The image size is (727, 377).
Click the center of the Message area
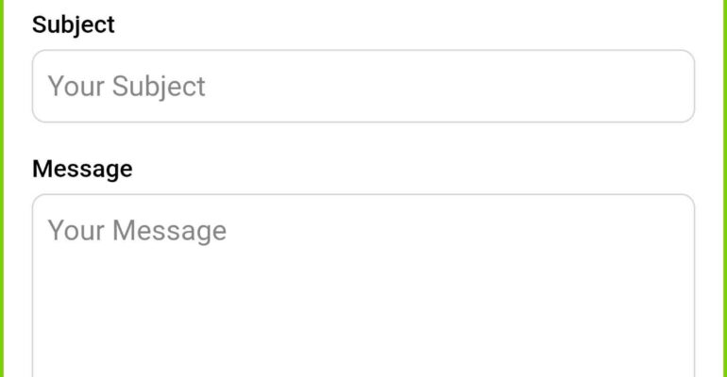[x=363, y=286]
